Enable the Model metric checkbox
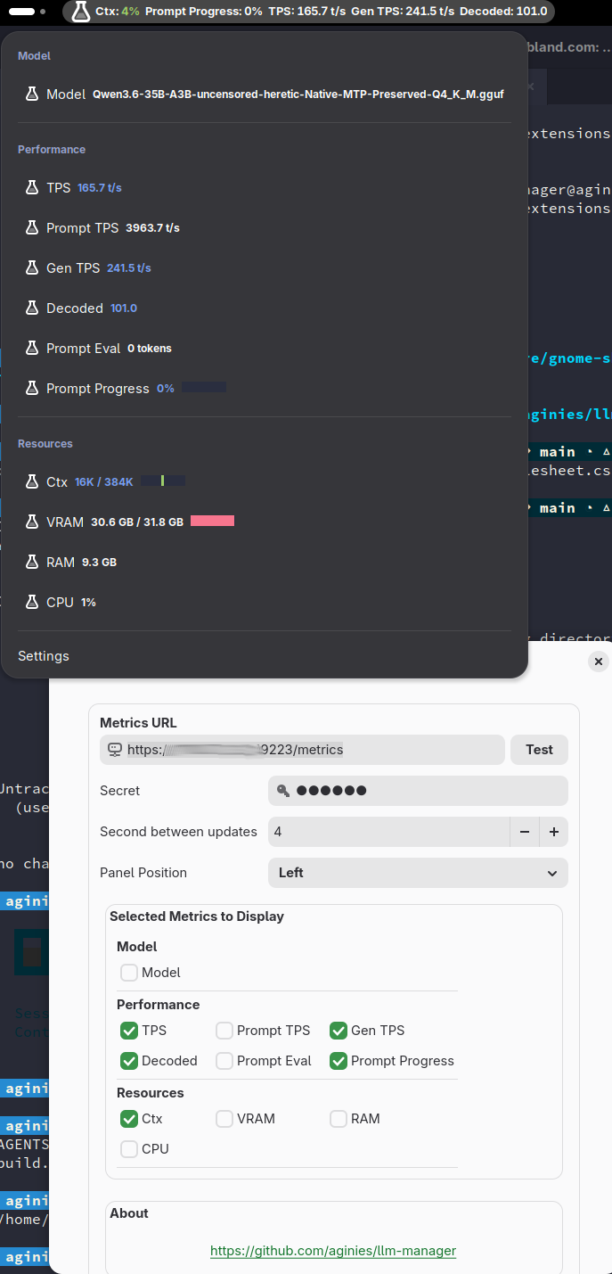Screen dimensions: 612x1274 (129, 973)
